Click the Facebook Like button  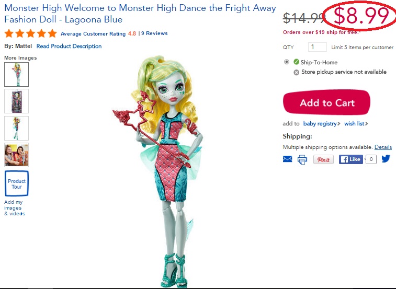[351, 159]
